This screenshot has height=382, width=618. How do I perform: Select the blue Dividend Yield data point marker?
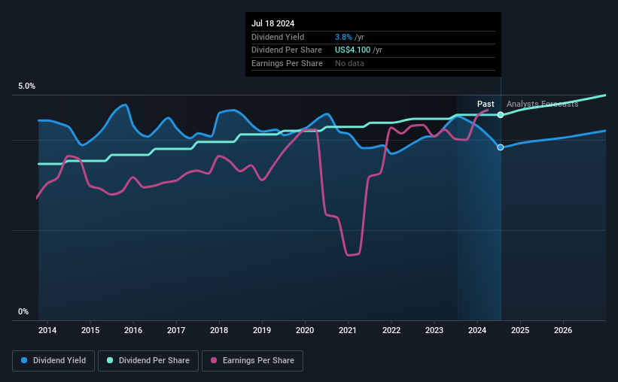[x=500, y=147]
